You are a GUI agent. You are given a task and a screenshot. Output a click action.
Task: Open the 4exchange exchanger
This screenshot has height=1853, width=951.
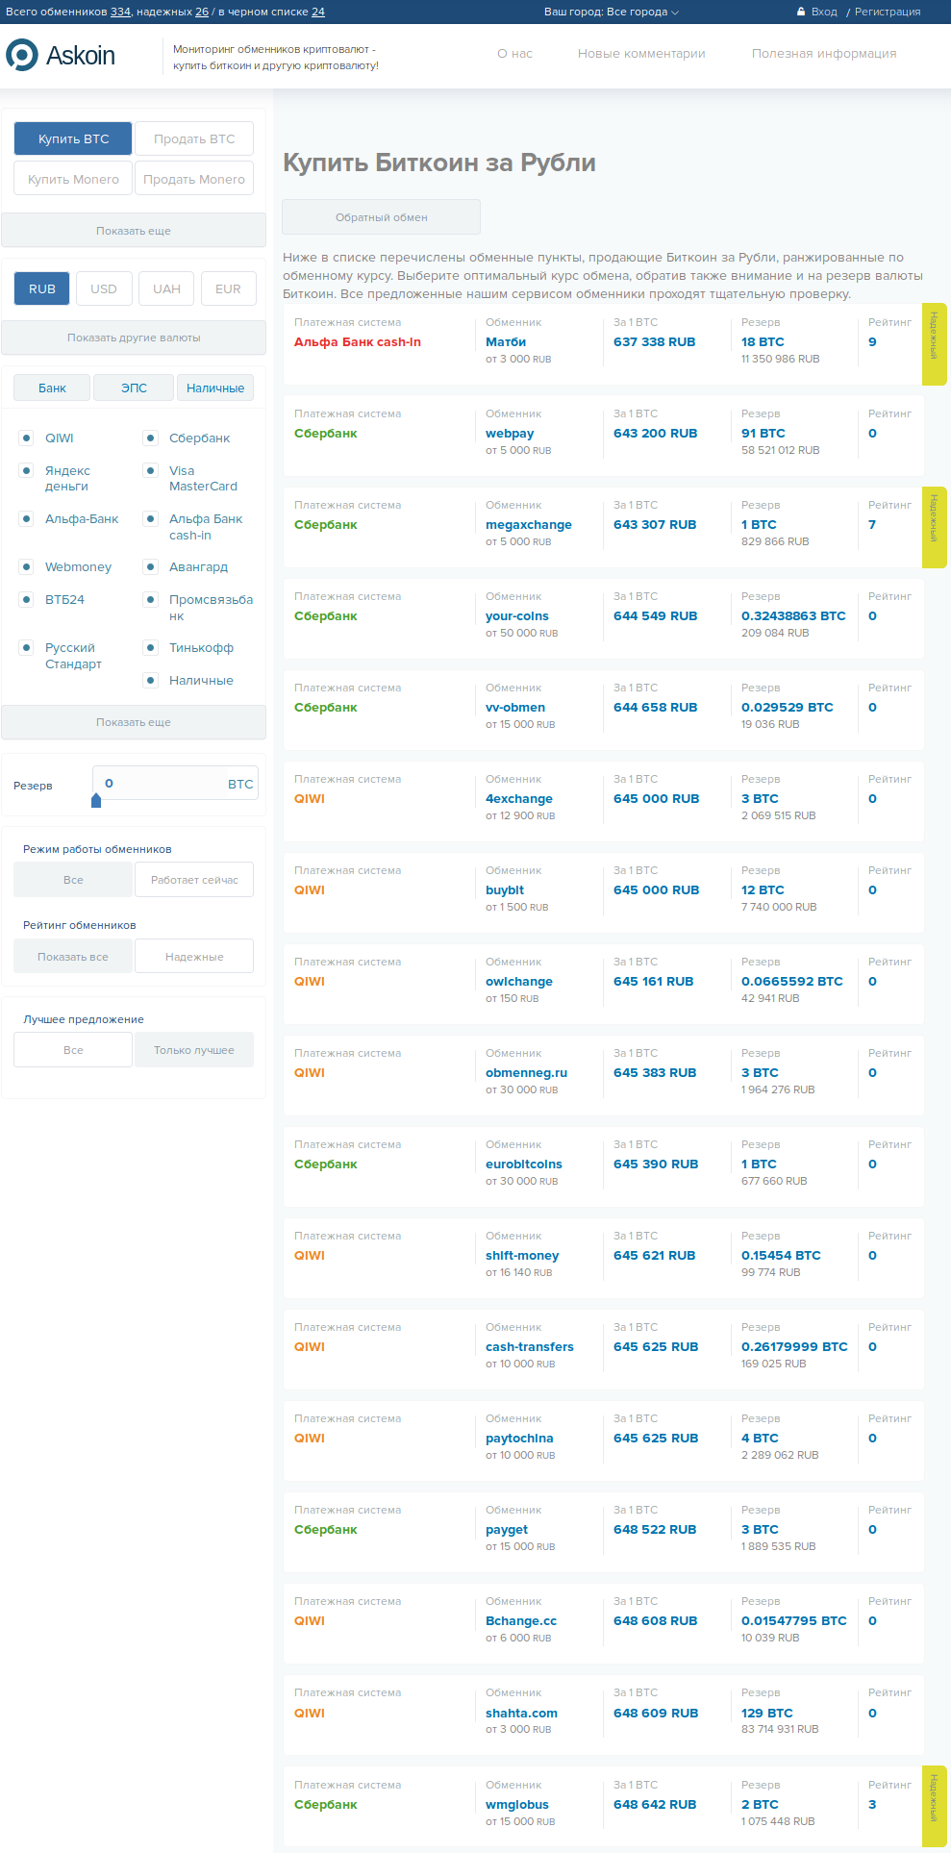click(x=519, y=798)
